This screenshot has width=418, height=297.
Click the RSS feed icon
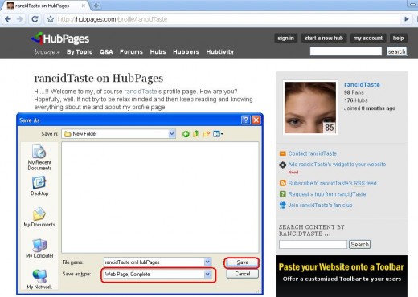(283, 183)
